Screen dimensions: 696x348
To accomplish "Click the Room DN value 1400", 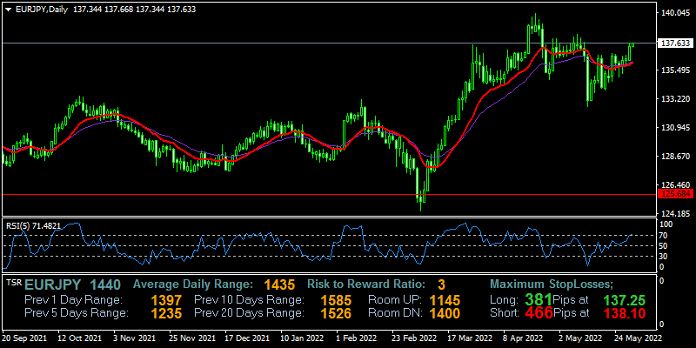I will tap(445, 313).
